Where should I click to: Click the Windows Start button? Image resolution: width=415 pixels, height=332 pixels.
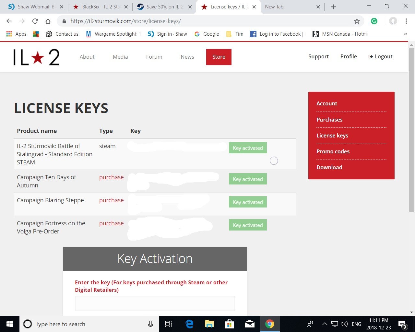pyautogui.click(x=10, y=324)
